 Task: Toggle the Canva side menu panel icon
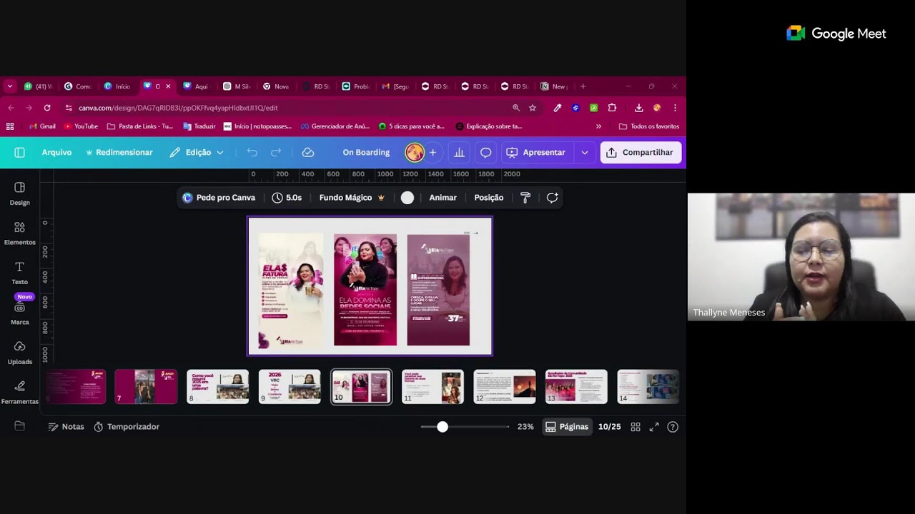pos(19,152)
